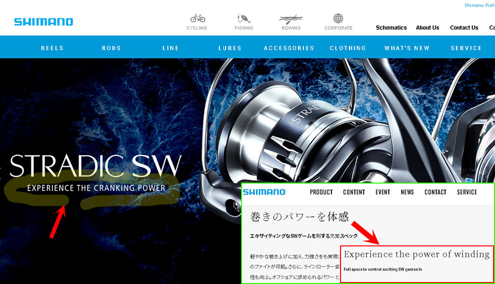Image resolution: width=495 pixels, height=284 pixels.
Task: Click the Stradic SW banner title
Action: 96,166
